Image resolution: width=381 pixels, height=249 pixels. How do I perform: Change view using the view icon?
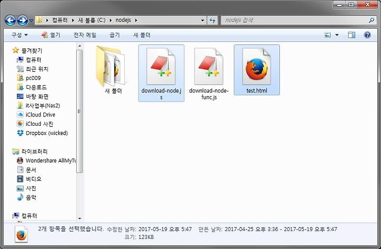[328, 35]
